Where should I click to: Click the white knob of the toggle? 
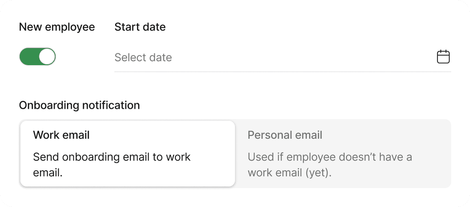(47, 57)
